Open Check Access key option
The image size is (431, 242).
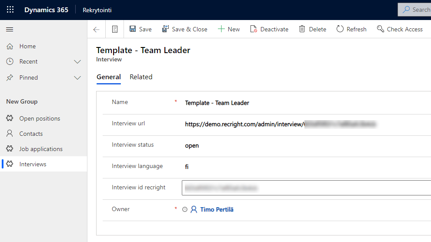tap(400, 29)
